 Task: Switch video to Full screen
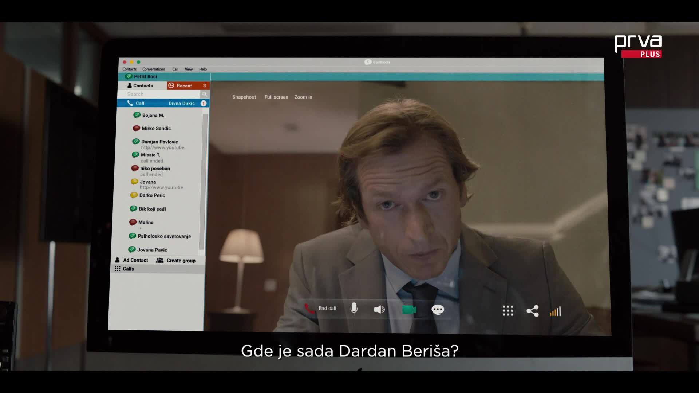(x=276, y=97)
